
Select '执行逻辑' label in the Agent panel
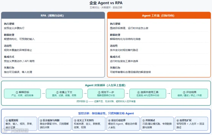tap(115, 24)
